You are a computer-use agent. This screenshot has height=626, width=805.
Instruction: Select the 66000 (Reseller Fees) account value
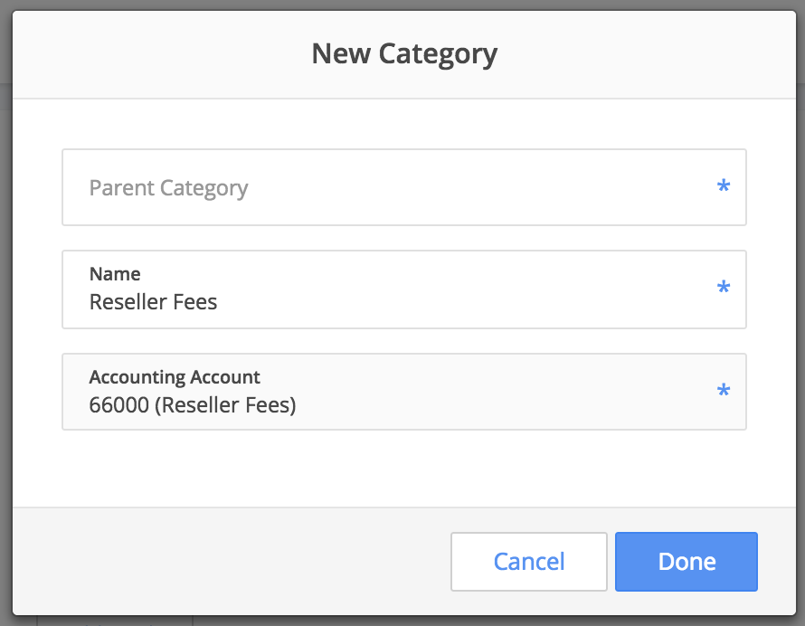tap(193, 404)
